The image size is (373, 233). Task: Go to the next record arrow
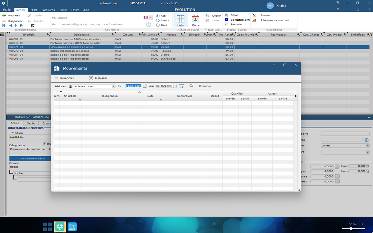[x=16, y=25]
